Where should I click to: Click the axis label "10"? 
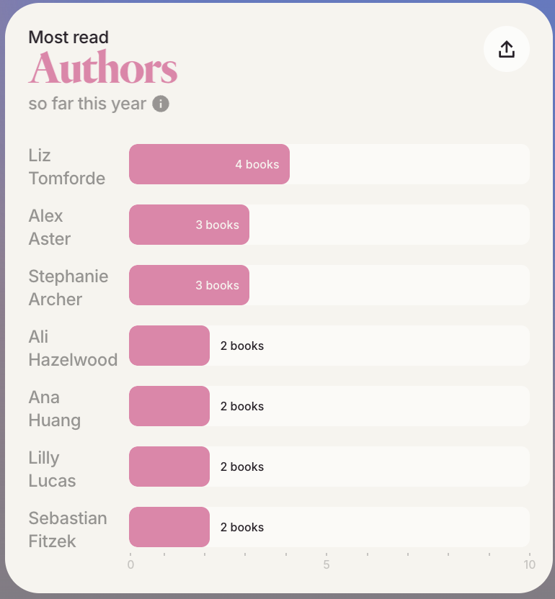pyautogui.click(x=530, y=565)
